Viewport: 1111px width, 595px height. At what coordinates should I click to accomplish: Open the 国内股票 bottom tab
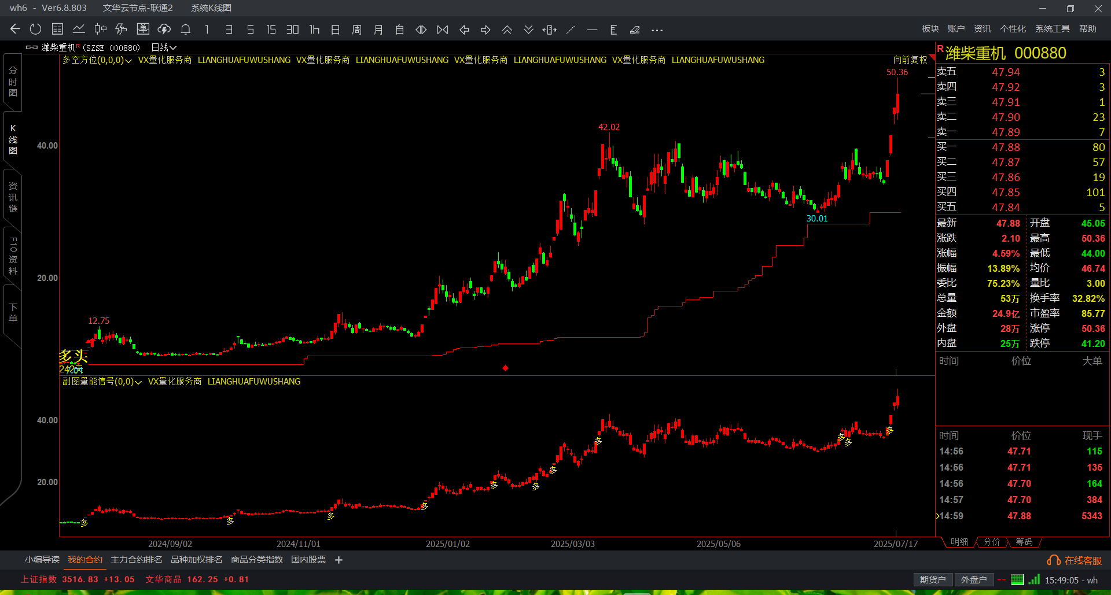(308, 560)
